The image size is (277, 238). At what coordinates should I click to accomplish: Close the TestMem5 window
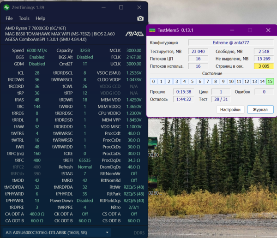point(268,30)
